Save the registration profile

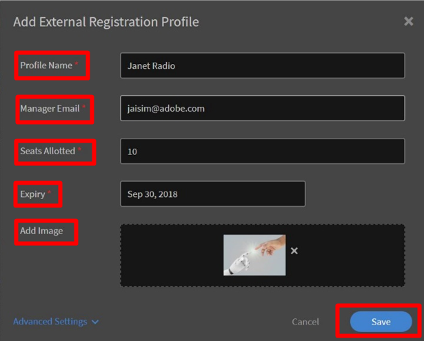381,322
